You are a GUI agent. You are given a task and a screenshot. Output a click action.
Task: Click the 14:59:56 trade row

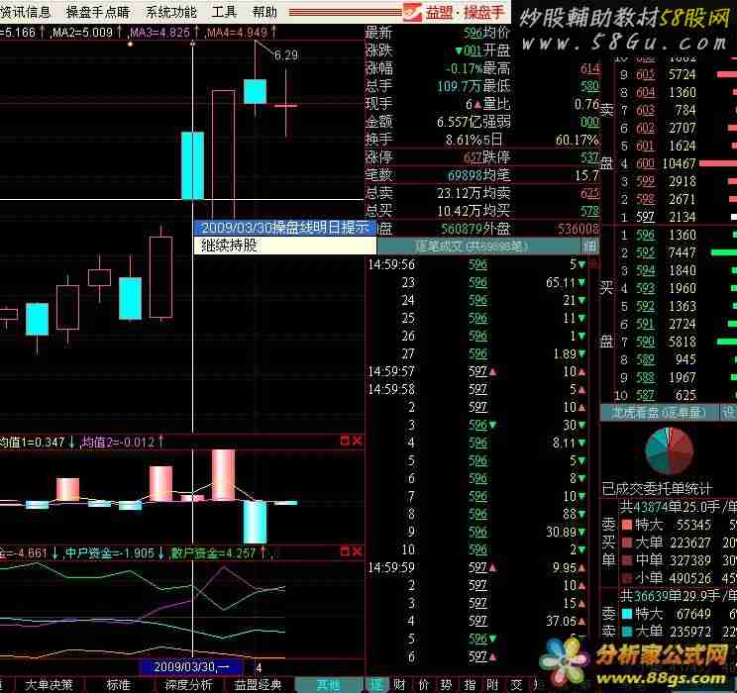coord(477,264)
